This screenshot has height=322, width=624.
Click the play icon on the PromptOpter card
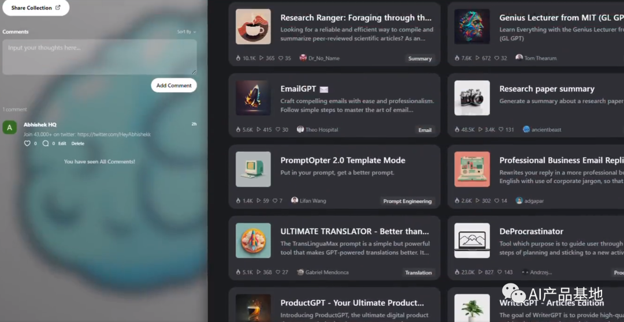point(259,201)
